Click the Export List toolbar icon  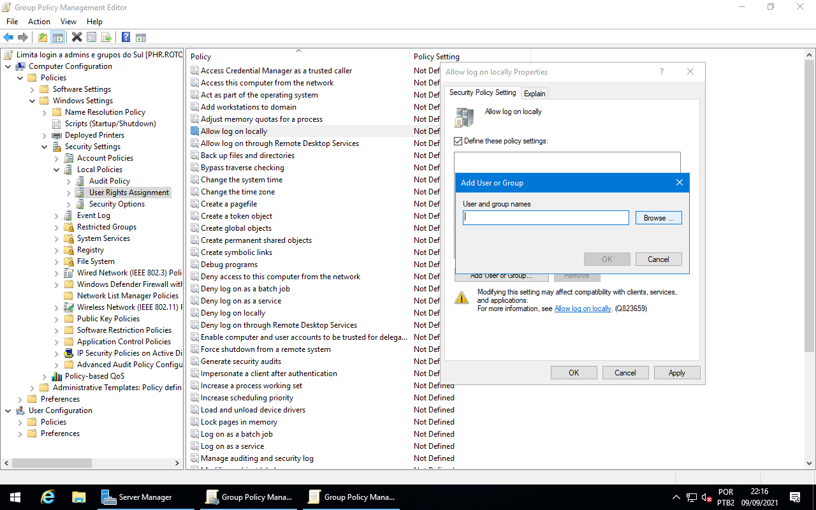pyautogui.click(x=106, y=38)
